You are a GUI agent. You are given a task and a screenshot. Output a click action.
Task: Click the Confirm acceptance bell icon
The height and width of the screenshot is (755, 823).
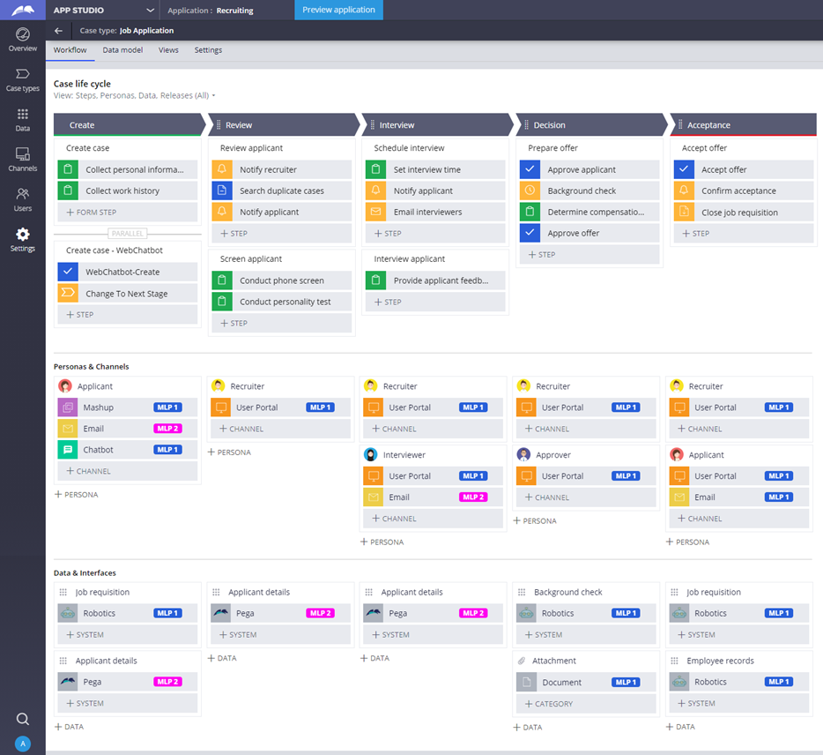[684, 191]
